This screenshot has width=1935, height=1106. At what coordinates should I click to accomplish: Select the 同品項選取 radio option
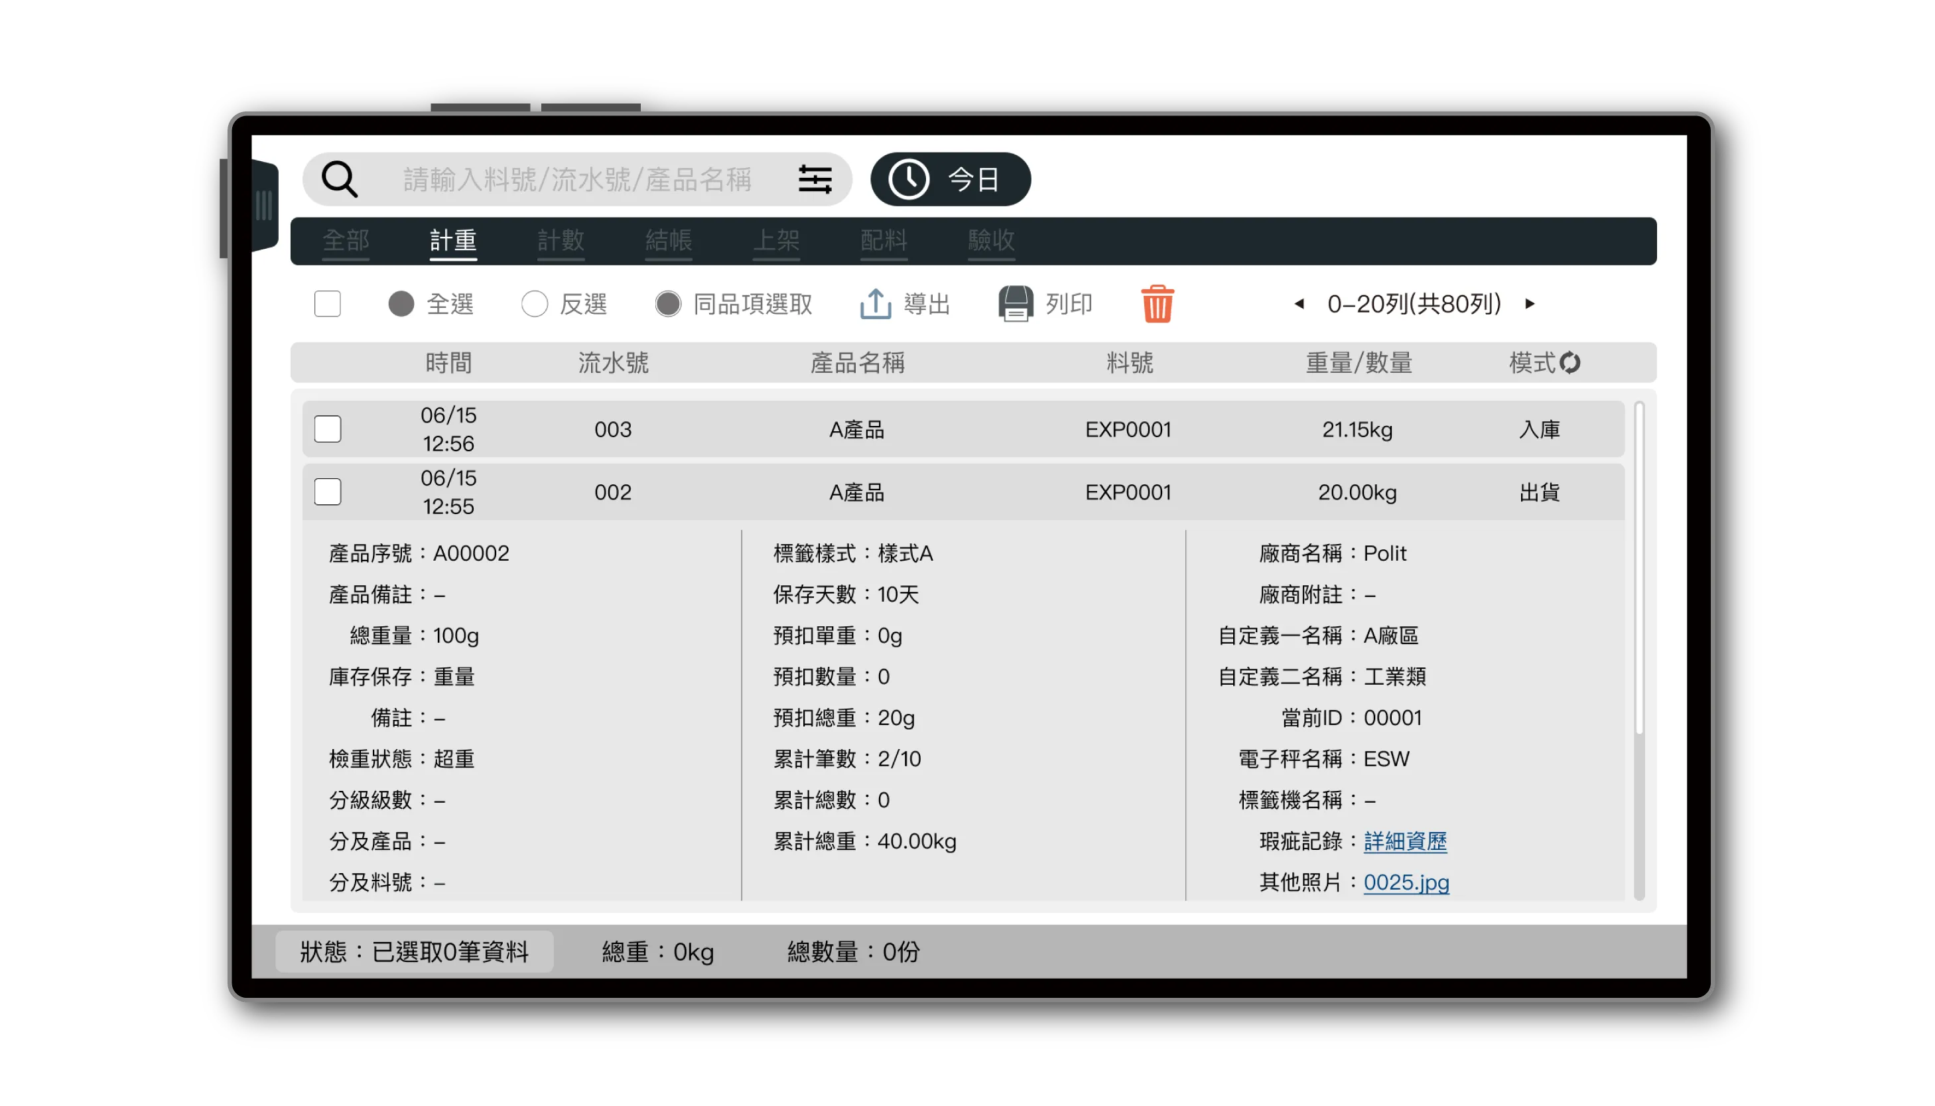pos(668,305)
